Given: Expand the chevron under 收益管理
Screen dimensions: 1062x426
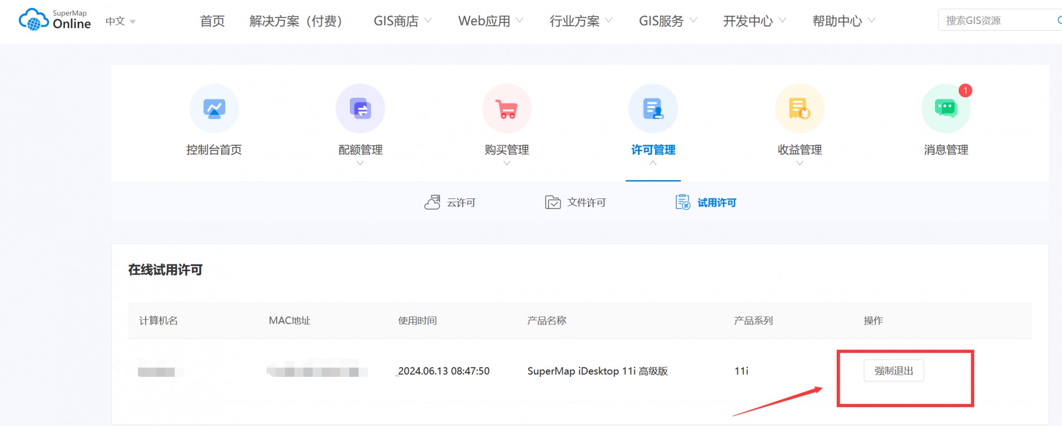Looking at the screenshot, I should point(800,163).
